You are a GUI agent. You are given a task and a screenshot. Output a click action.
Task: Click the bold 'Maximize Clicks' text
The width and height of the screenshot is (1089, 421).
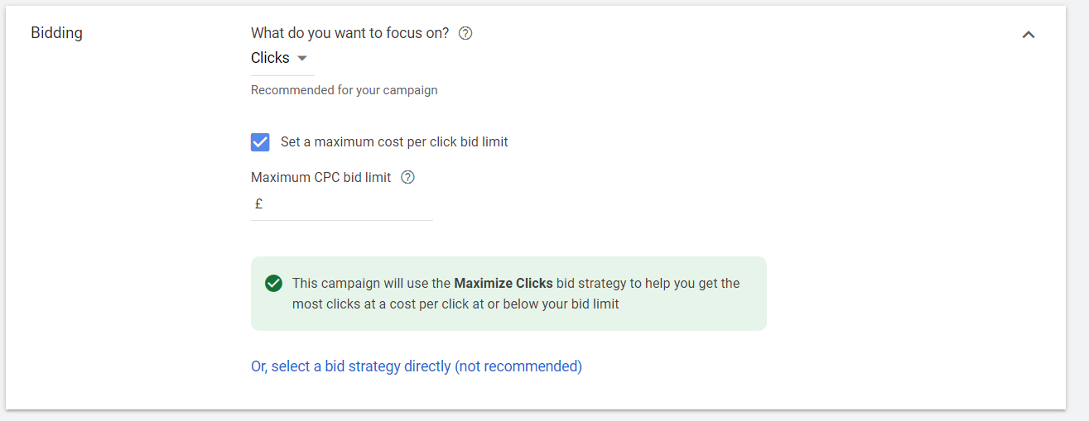[x=504, y=283]
